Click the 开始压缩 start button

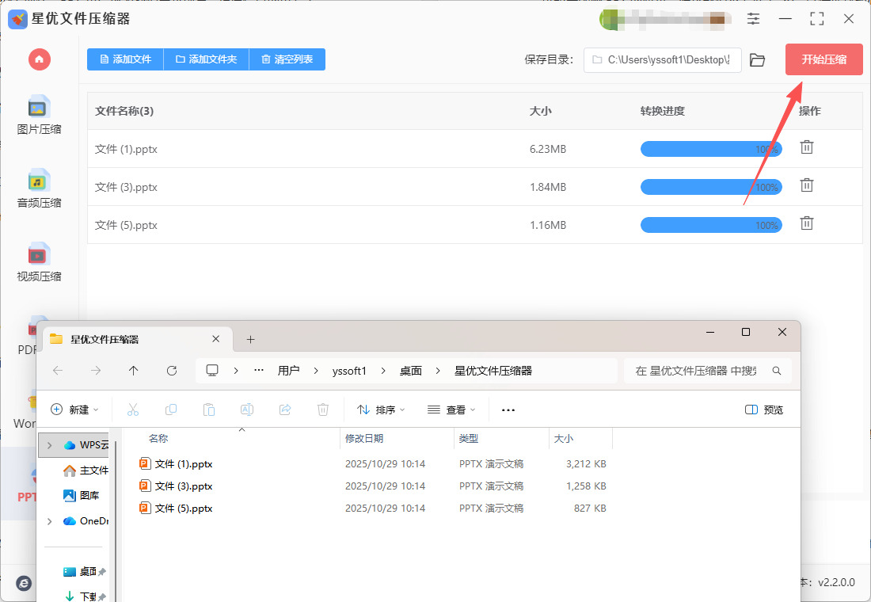point(823,59)
